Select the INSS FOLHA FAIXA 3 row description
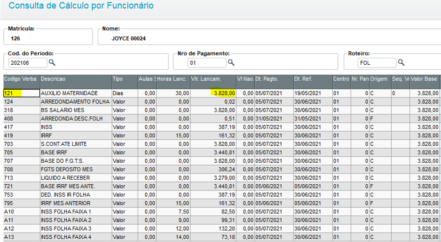 point(66,228)
